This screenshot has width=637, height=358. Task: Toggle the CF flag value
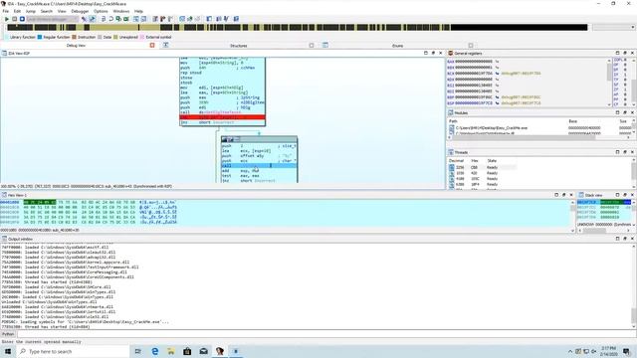(625, 104)
